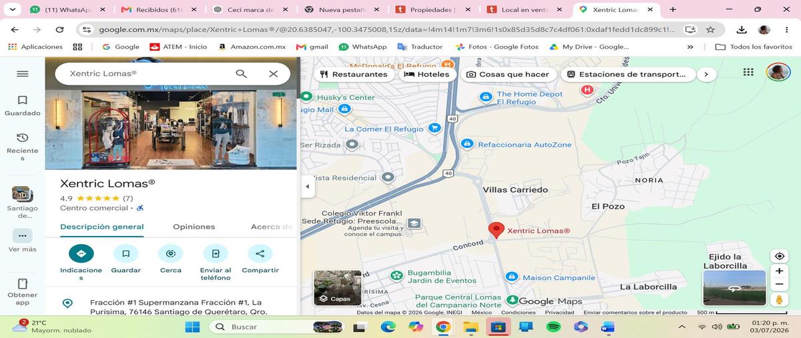
Task: Open the Google account avatar in Maps
Action: (x=778, y=72)
